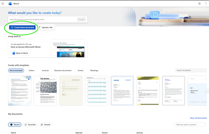Open the settings gear icon

click(199, 4)
